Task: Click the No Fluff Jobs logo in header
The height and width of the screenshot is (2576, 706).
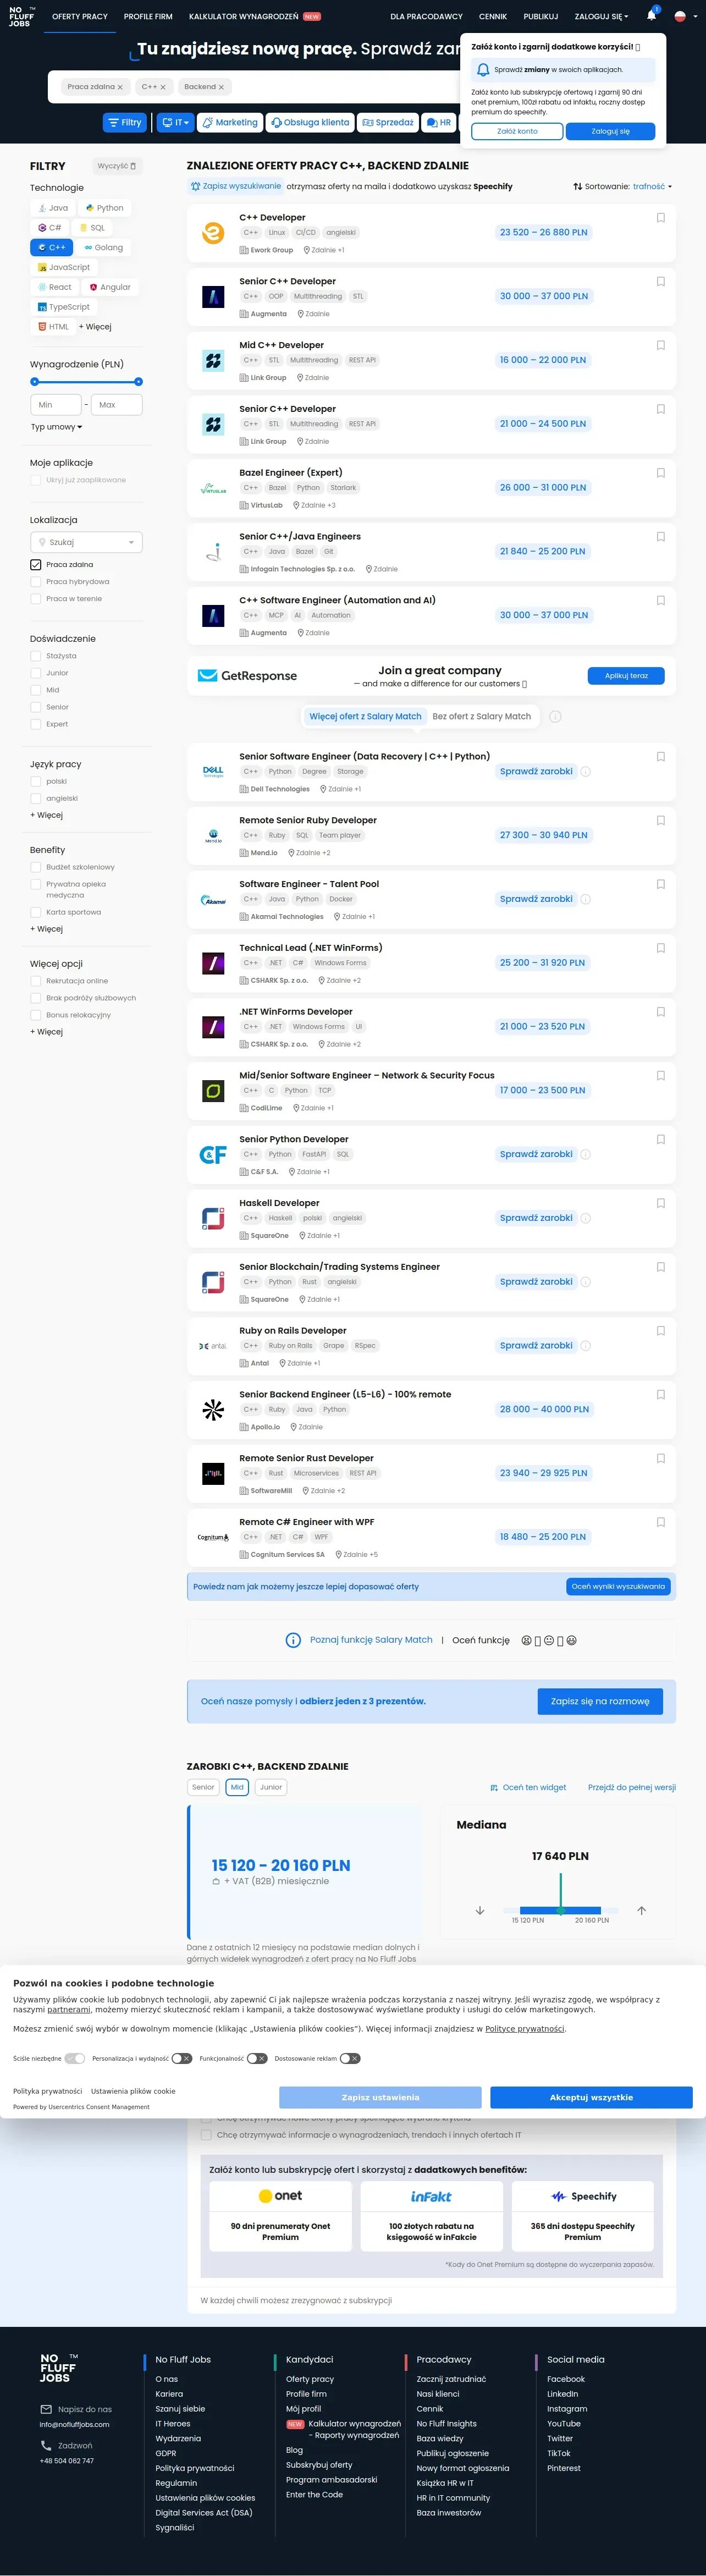Action: click(22, 16)
